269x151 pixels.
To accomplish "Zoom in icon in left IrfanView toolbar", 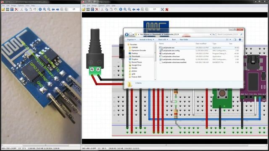I will pos(45,9).
